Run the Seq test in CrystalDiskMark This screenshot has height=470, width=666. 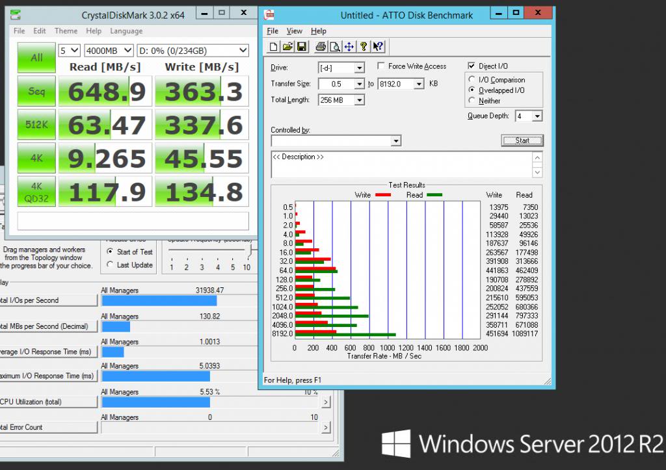(x=36, y=91)
